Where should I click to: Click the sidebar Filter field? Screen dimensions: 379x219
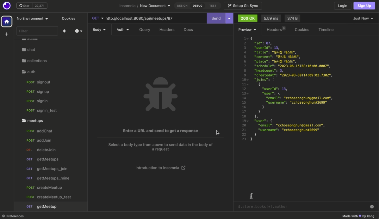click(x=37, y=31)
